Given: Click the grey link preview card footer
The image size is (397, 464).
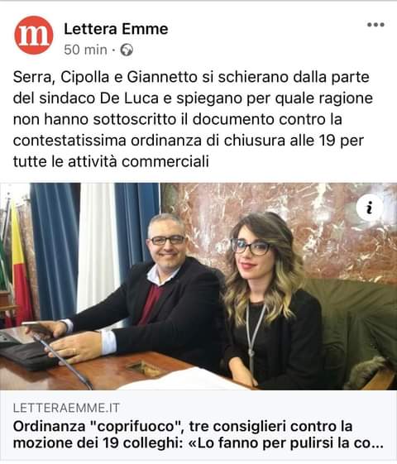Looking at the screenshot, I should coord(198,425).
